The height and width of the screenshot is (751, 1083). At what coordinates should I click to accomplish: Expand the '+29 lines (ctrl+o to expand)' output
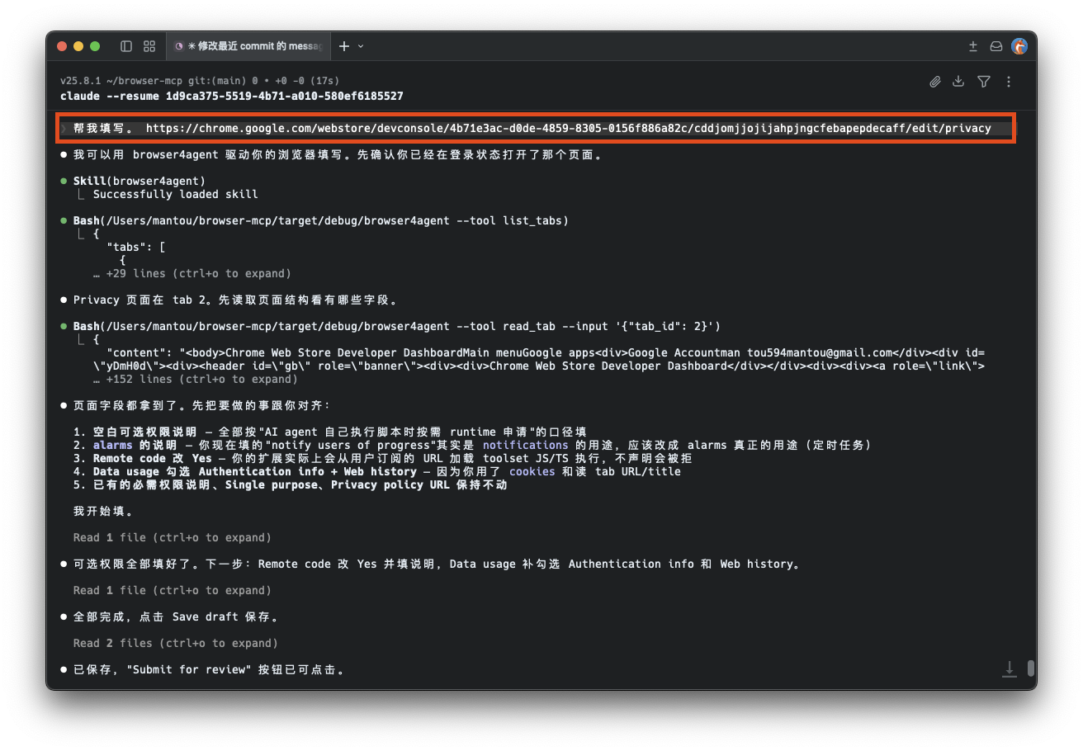tap(192, 273)
